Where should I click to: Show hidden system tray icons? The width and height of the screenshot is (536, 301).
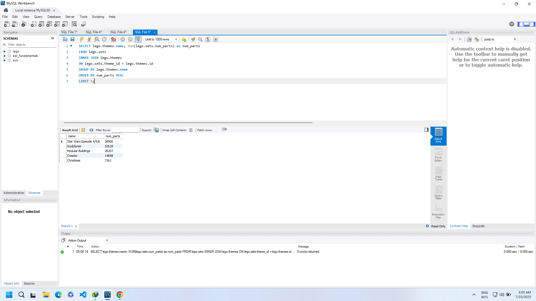(474, 295)
